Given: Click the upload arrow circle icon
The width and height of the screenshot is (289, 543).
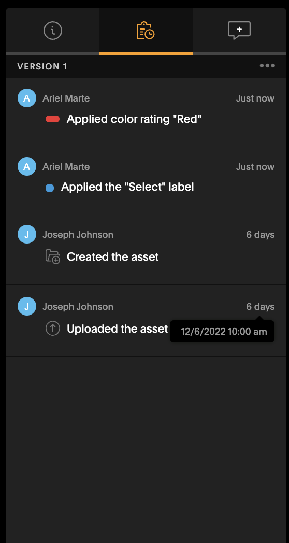Looking at the screenshot, I should point(53,328).
